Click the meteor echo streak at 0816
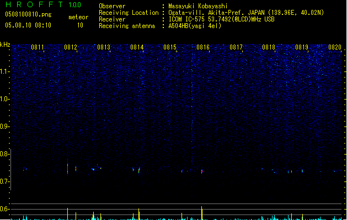The image size is (347, 220). point(202,171)
